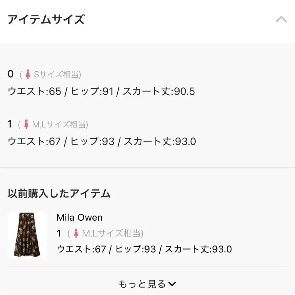Tap person icon in size 1 row
The image size is (295, 295).
26,125
